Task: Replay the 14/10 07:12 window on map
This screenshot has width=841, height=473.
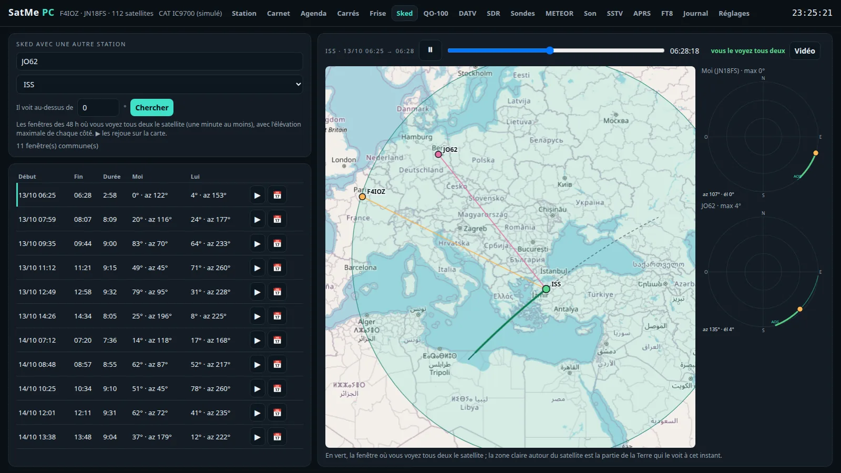Action: tap(257, 341)
